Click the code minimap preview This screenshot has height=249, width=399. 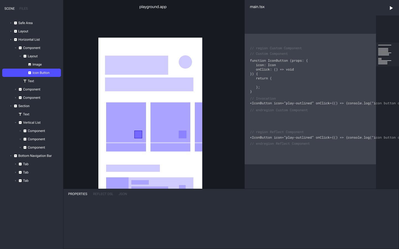[387, 54]
